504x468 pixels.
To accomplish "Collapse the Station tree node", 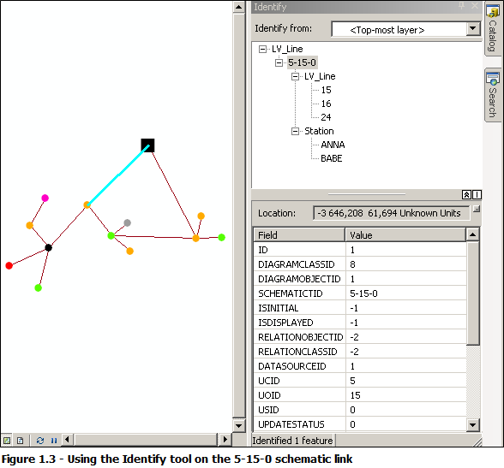I will click(295, 131).
